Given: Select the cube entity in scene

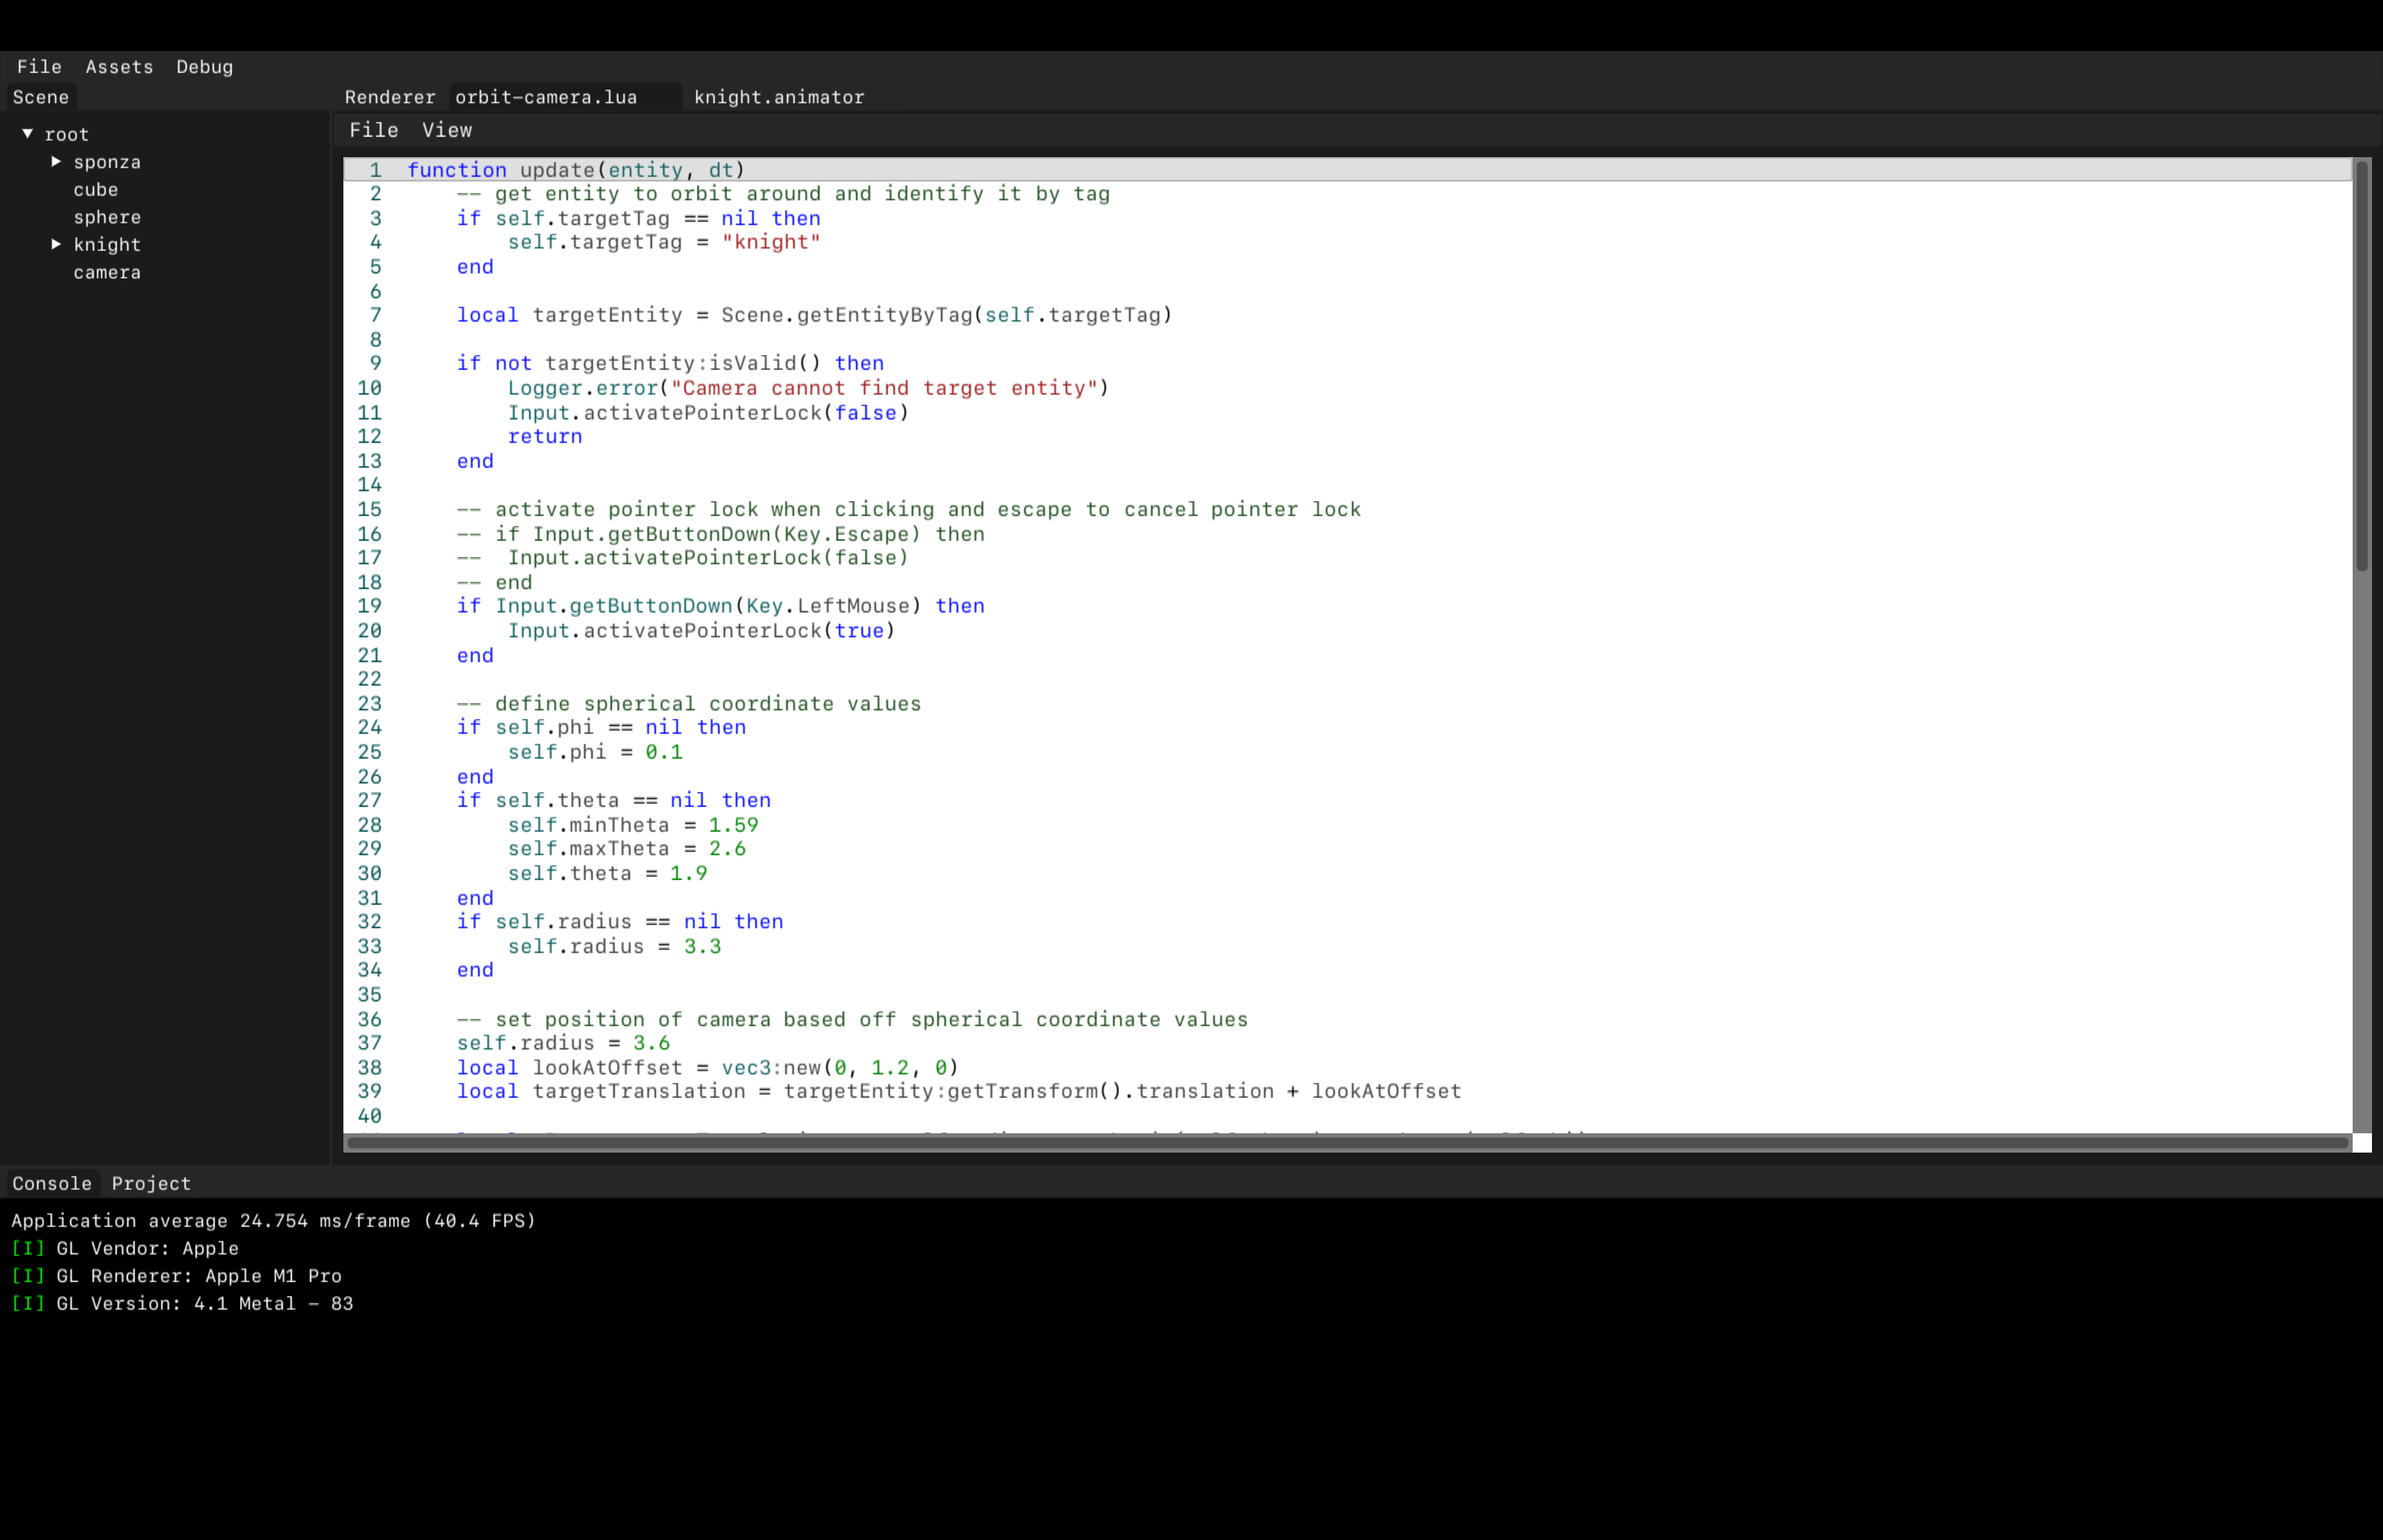Looking at the screenshot, I should point(96,190).
